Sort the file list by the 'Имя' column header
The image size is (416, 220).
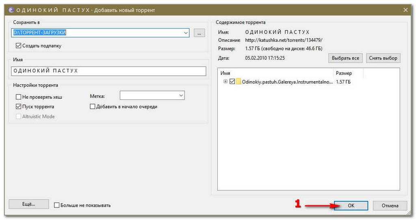coord(275,73)
